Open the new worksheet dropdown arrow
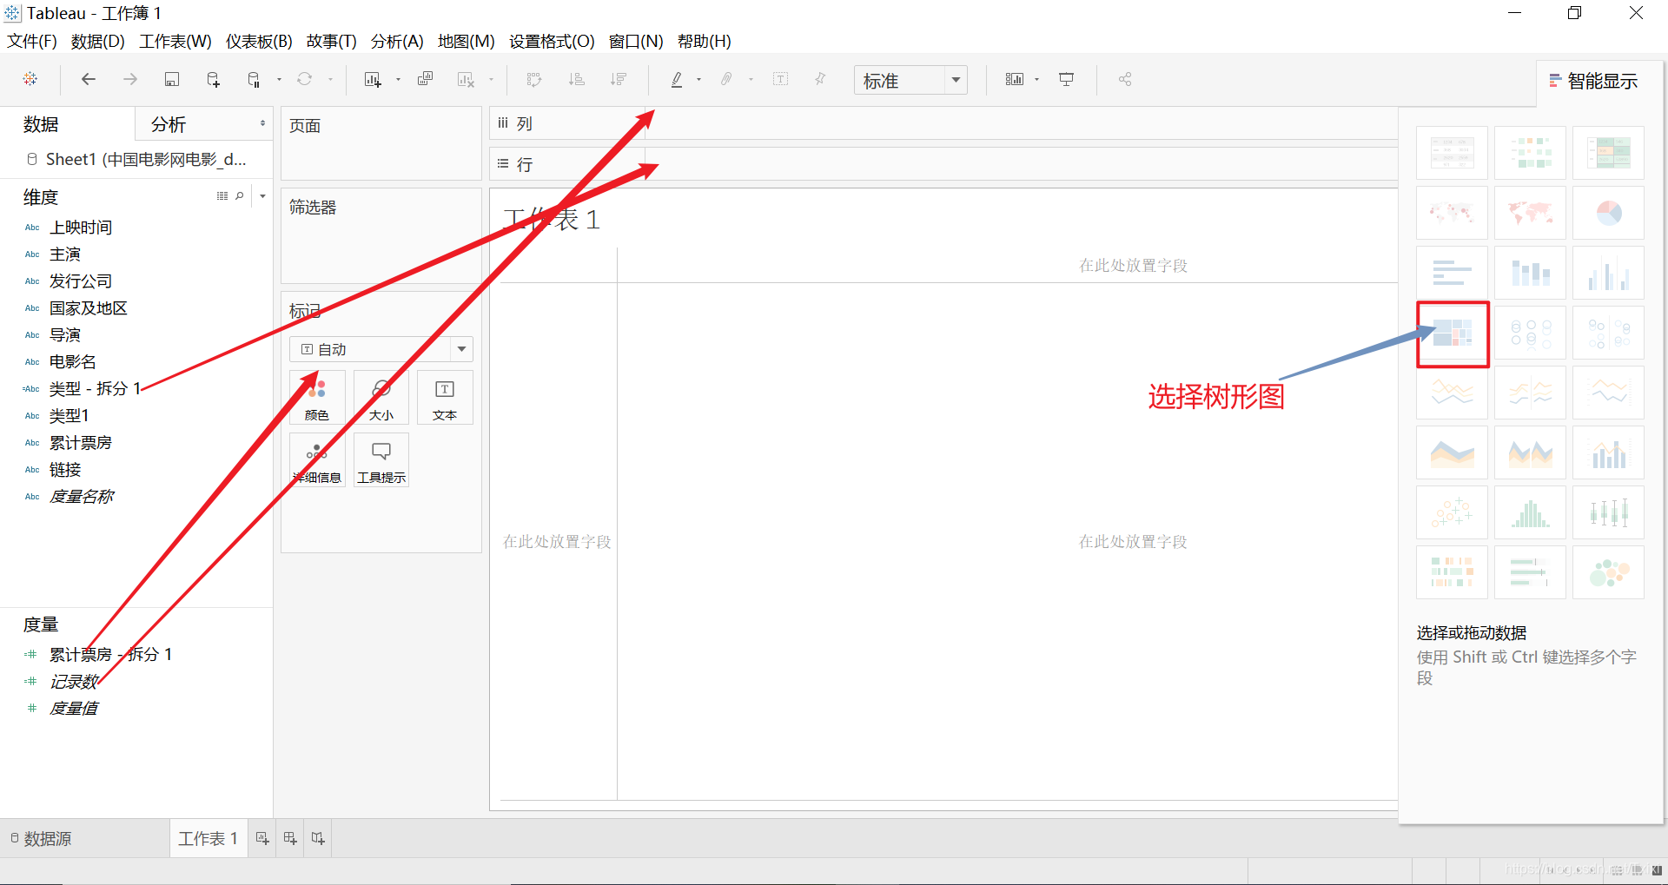The width and height of the screenshot is (1668, 885). pos(398,80)
